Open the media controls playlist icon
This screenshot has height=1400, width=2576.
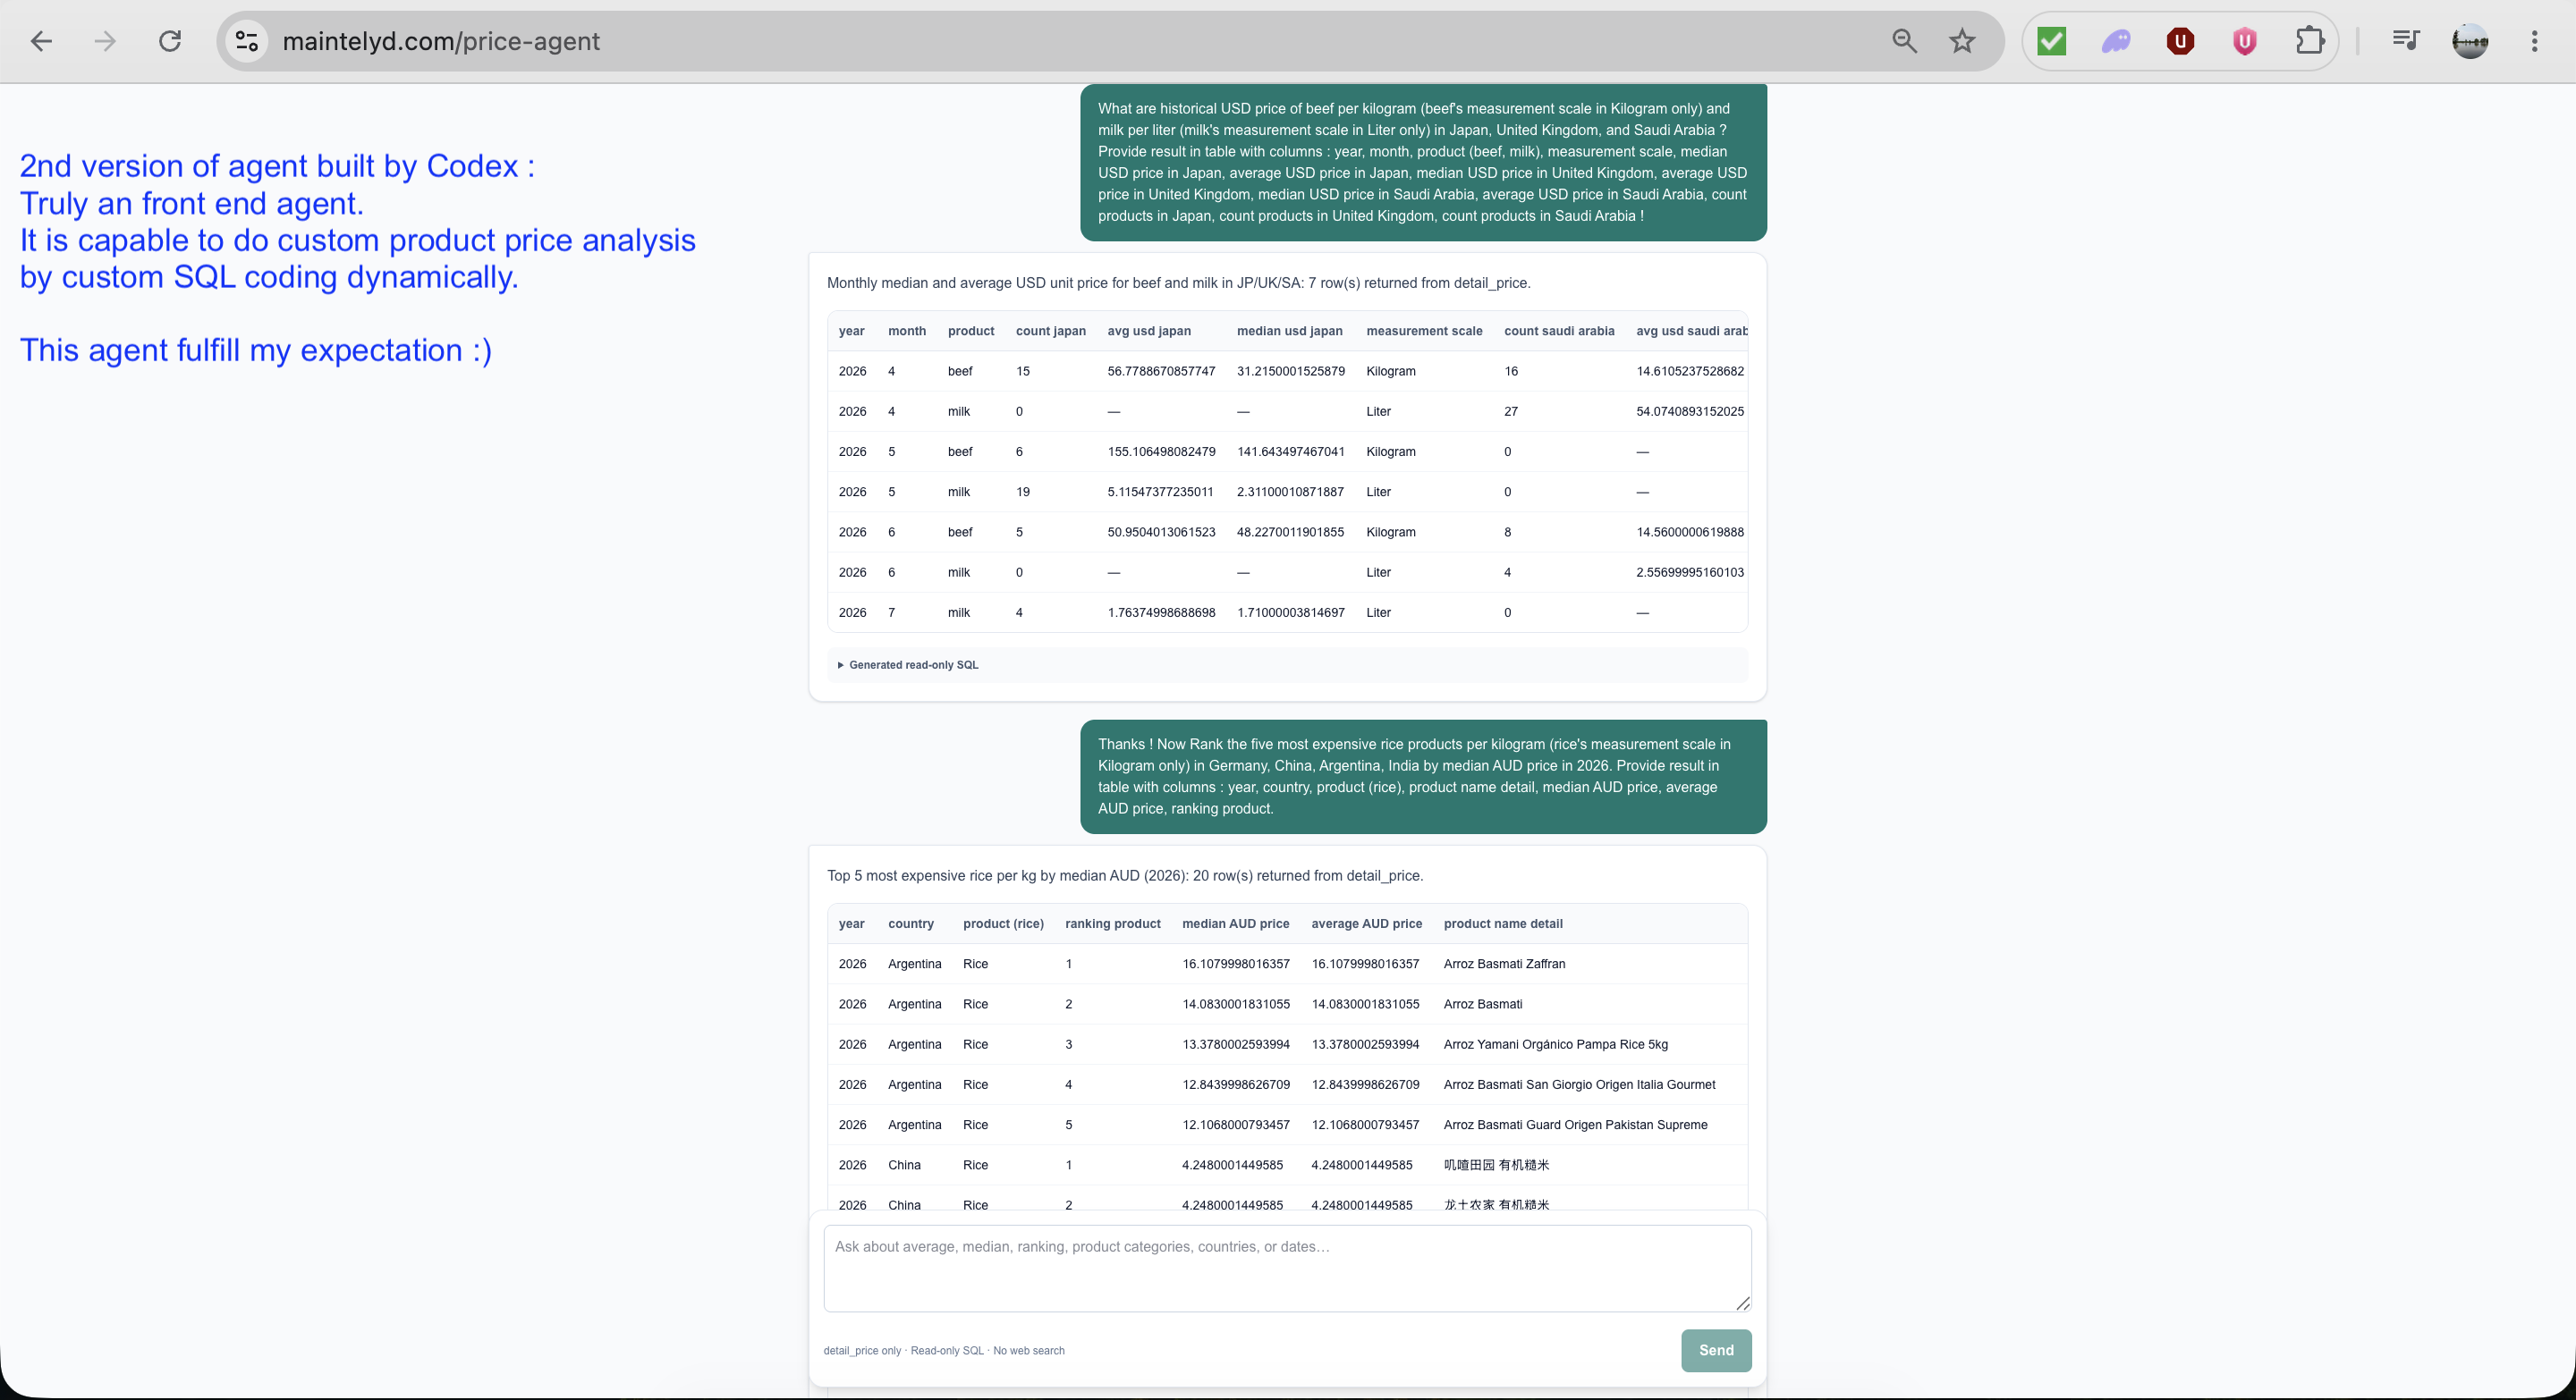[2405, 41]
